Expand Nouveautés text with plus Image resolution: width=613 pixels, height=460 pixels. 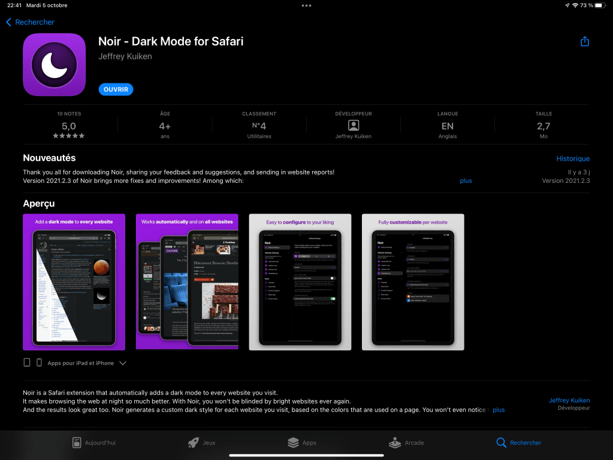(x=466, y=181)
